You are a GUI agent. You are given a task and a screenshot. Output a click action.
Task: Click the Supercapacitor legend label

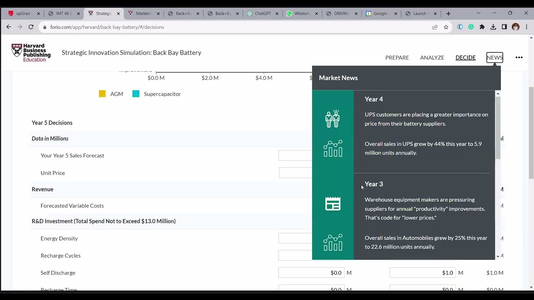coord(162,94)
